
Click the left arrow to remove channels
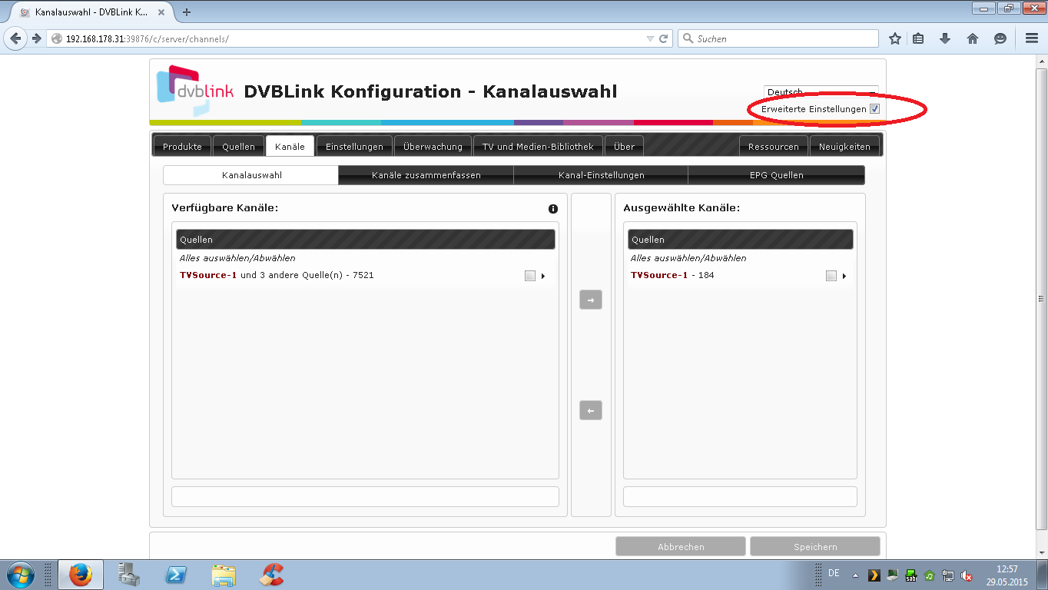591,410
